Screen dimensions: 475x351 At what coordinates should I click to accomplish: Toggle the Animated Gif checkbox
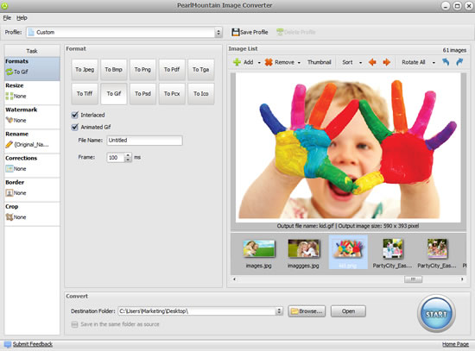click(75, 127)
